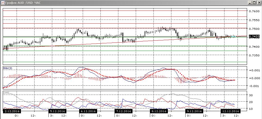
Task: Maximize the AUD/USD chart window
Action: [254, 3]
